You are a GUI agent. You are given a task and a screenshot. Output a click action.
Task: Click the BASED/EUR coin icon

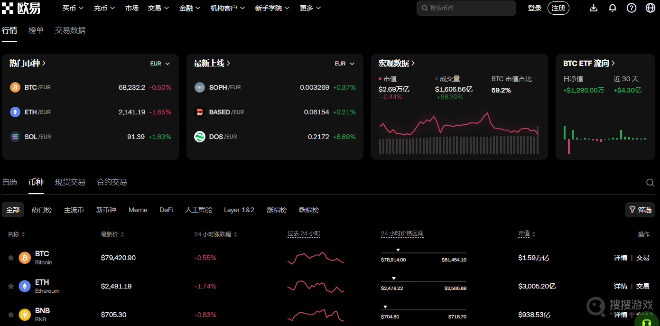(200, 112)
